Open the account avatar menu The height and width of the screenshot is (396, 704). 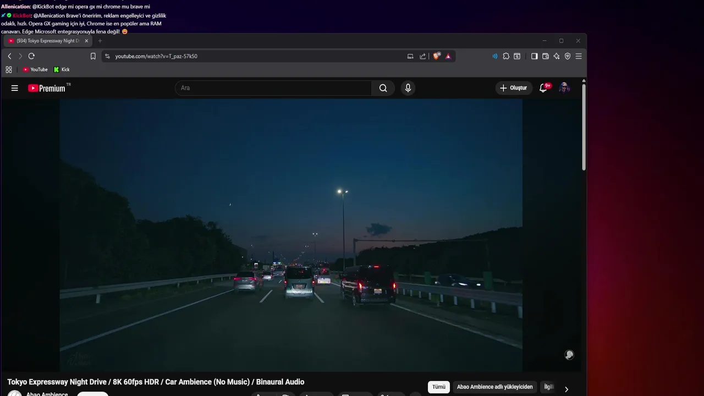(564, 88)
